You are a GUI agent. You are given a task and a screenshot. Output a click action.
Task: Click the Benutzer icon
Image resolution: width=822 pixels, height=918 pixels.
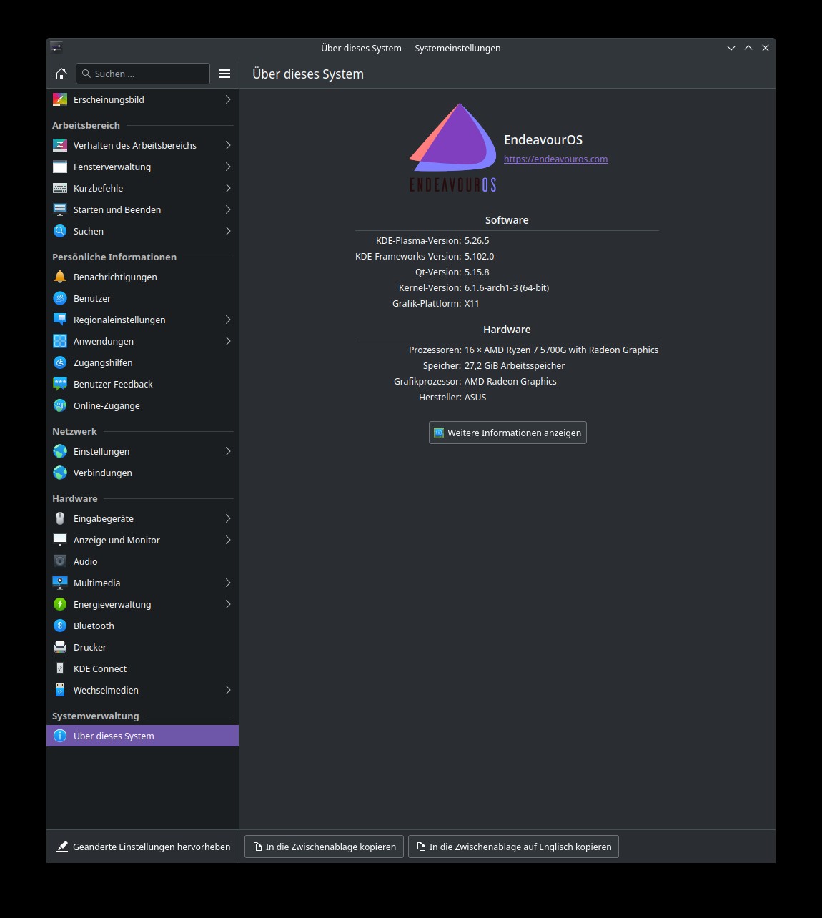(x=60, y=298)
